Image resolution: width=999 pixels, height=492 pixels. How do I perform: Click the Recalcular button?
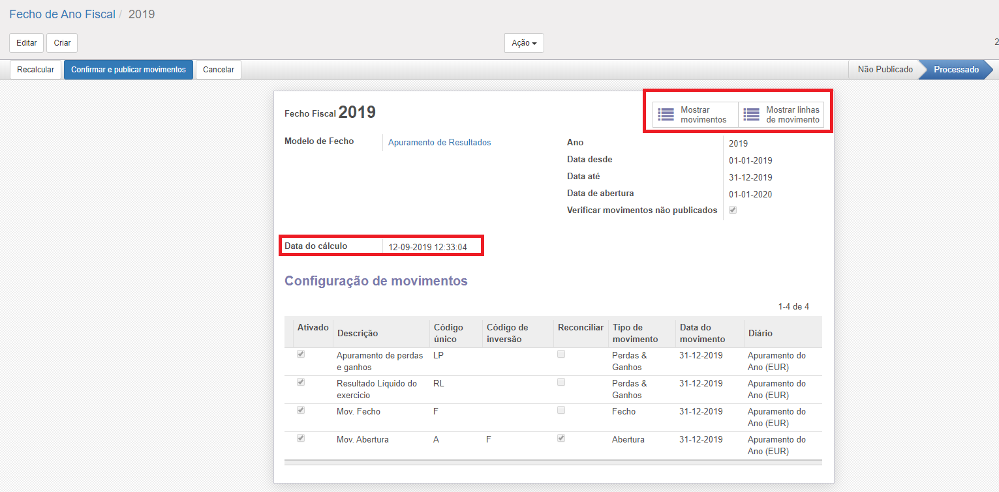coord(35,70)
